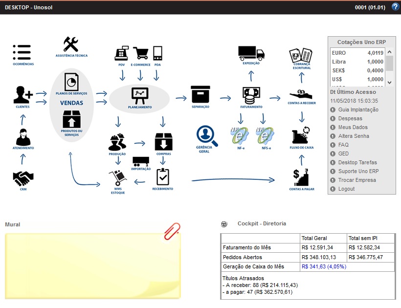Open the Guia Implantação link
Image resolution: width=401 pixels, height=308 pixels.
(x=358, y=110)
